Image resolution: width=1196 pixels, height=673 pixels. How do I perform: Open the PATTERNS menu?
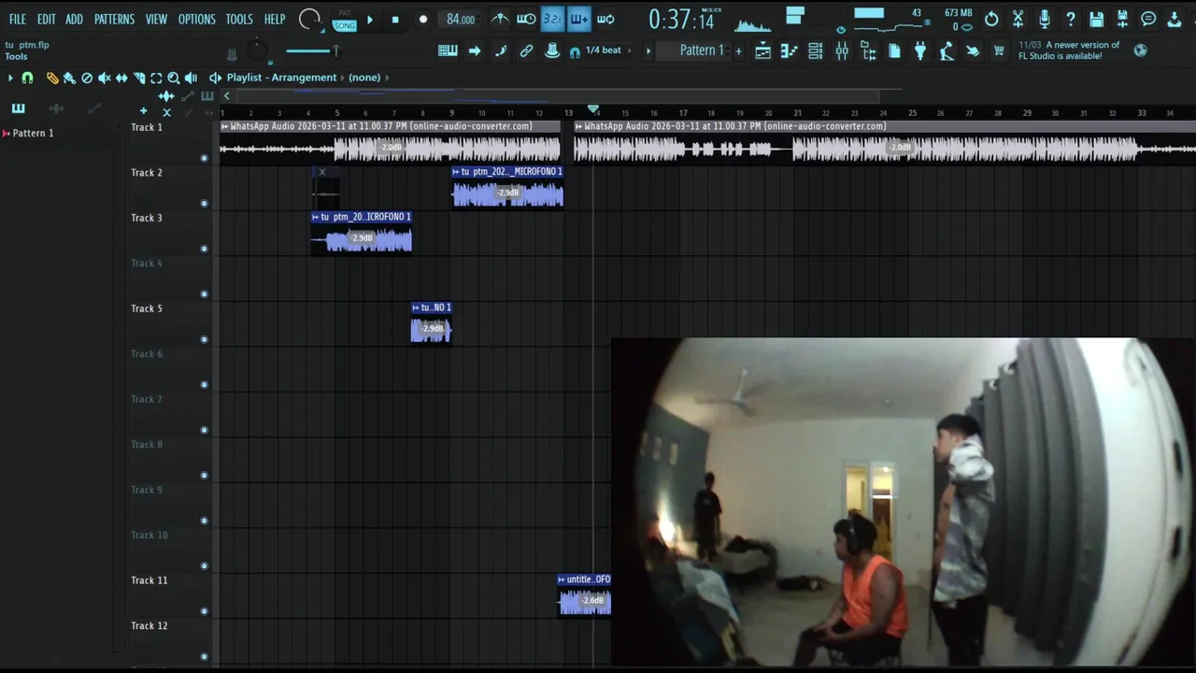tap(114, 19)
